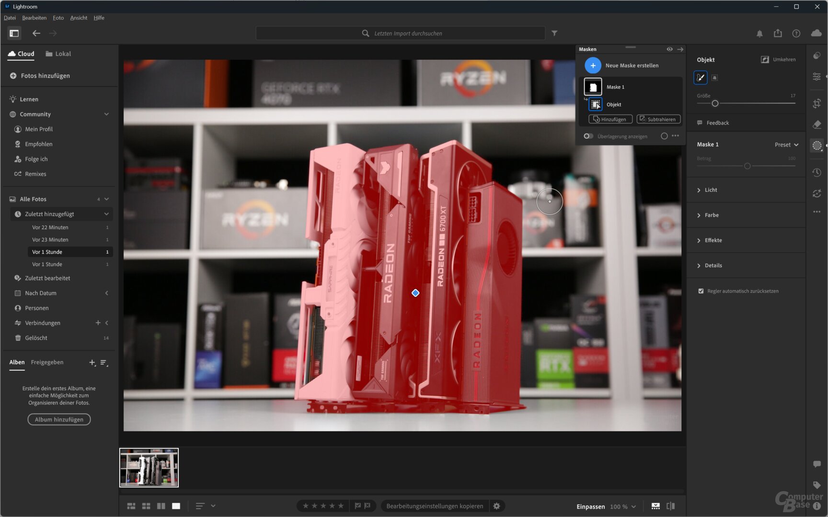Select the object brush selection tool
Image resolution: width=828 pixels, height=517 pixels.
700,78
